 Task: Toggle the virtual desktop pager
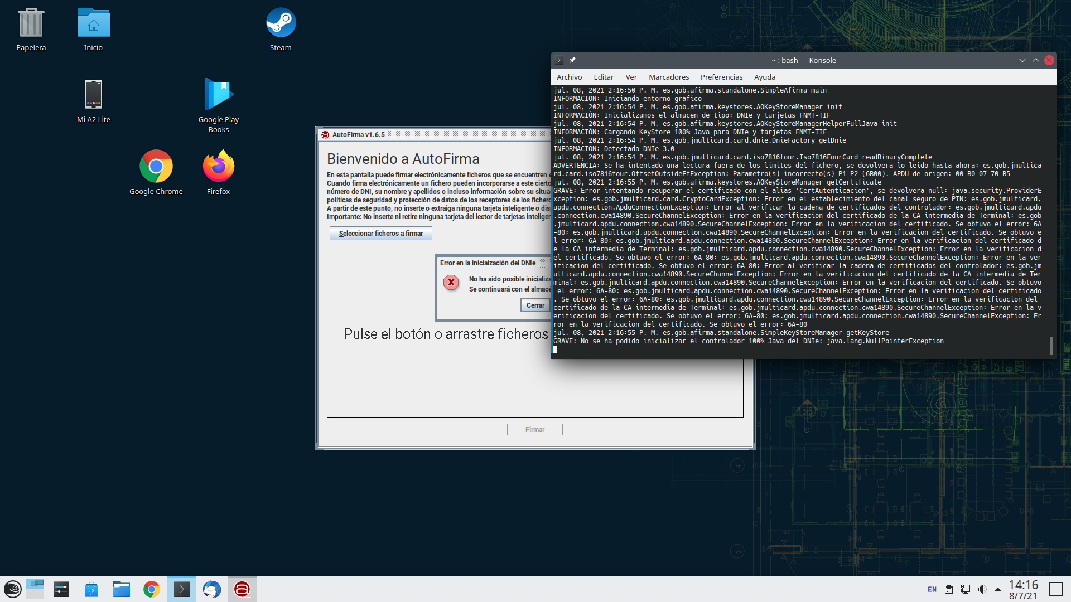(35, 589)
